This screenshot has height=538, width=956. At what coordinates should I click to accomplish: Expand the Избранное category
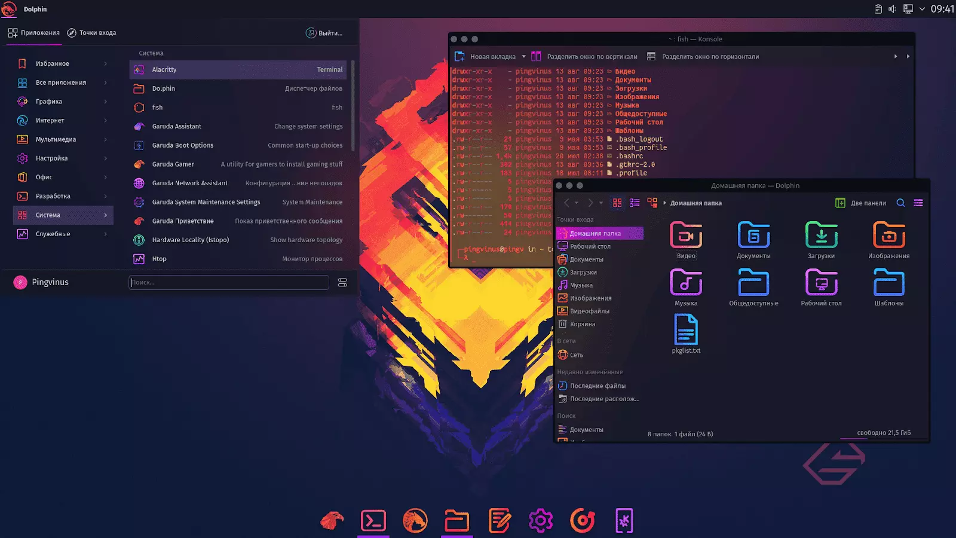[x=63, y=63]
